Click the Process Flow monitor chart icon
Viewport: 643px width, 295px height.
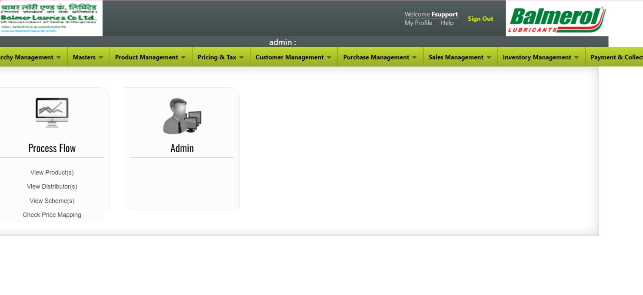52,112
